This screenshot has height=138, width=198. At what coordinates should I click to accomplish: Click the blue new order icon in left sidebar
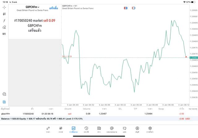tap(4, 102)
